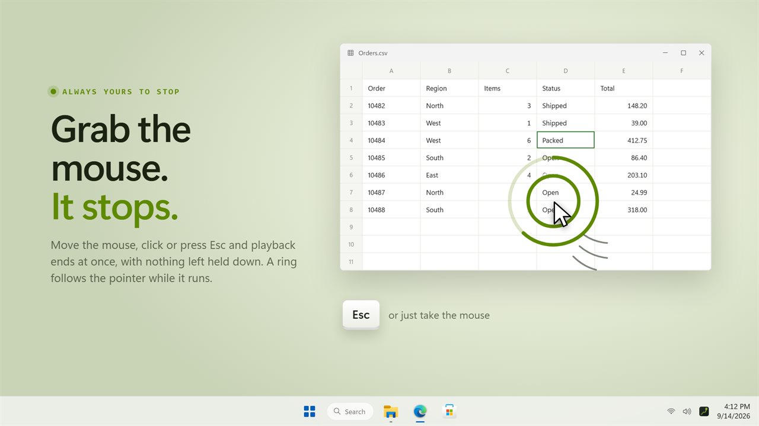The height and width of the screenshot is (426, 759).
Task: Click the Orders.csv spreadsheet grid icon
Action: tap(350, 53)
